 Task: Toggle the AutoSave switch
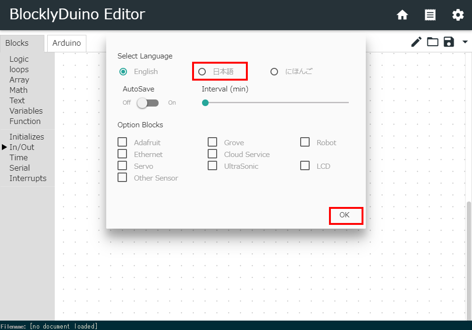click(x=147, y=103)
